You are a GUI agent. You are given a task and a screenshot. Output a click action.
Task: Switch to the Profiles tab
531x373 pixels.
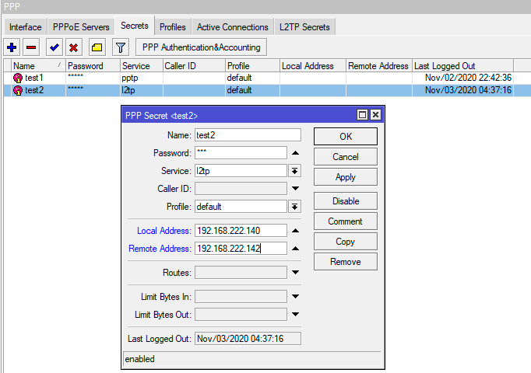(x=172, y=27)
